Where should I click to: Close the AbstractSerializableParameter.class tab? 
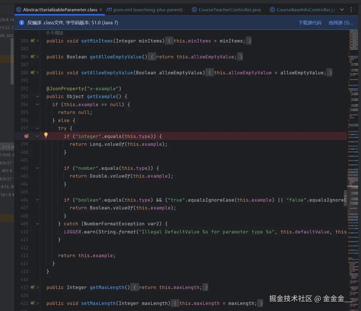pos(101,10)
